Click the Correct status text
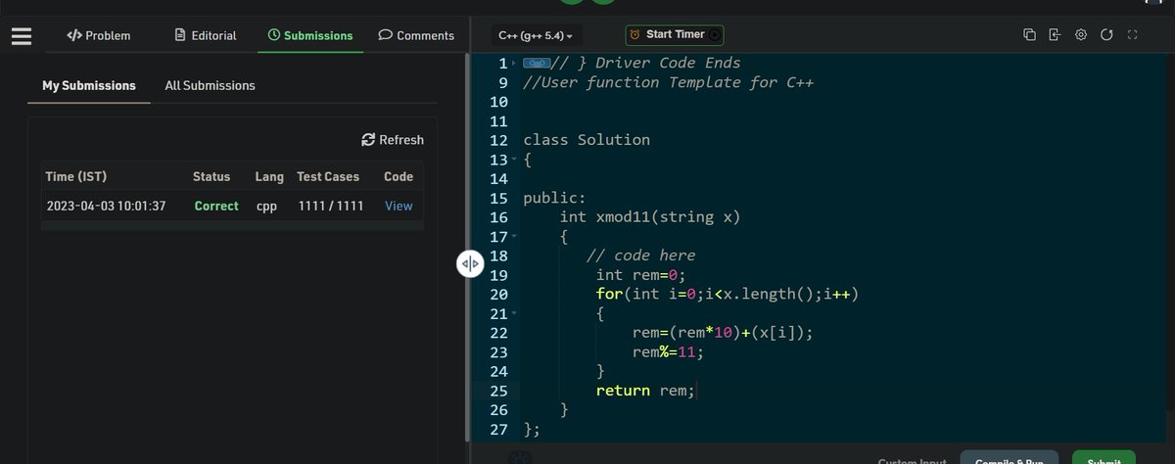This screenshot has width=1175, height=464. (216, 206)
